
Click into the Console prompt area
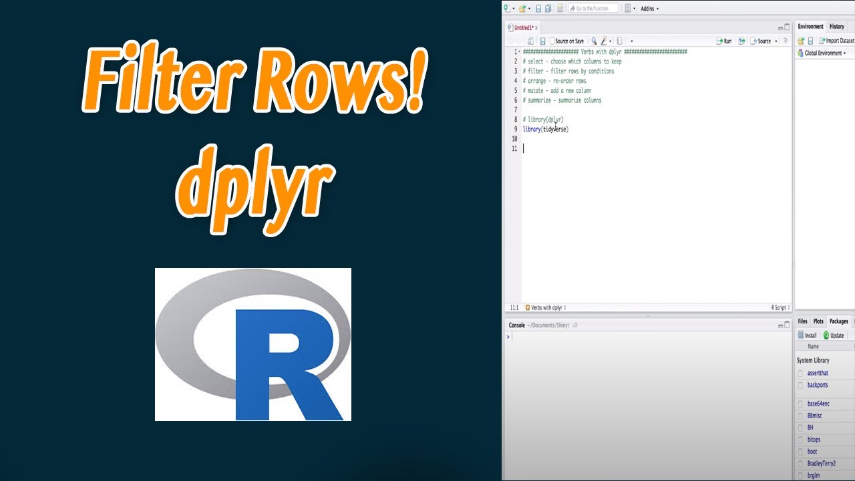tap(648, 337)
